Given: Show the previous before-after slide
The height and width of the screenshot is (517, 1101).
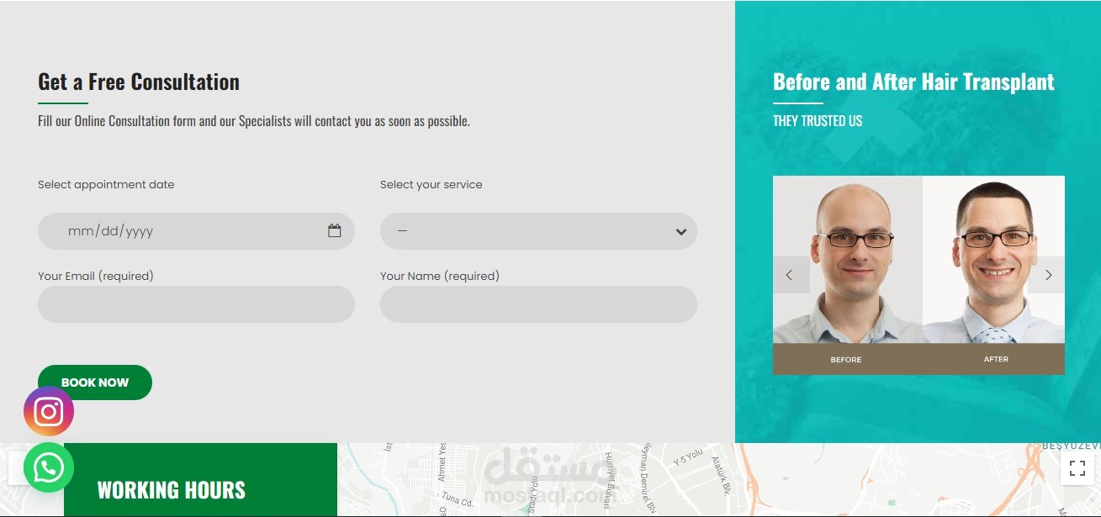Looking at the screenshot, I should tap(791, 275).
